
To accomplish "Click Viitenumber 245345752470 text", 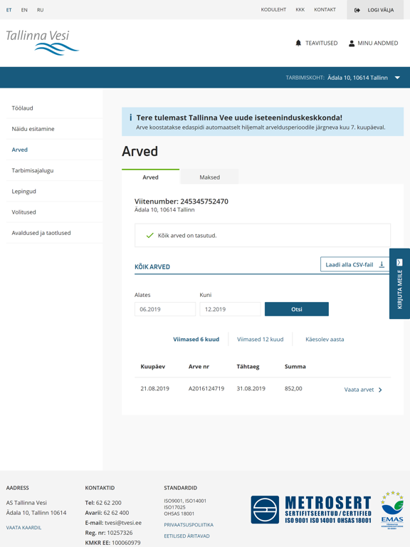I will click(182, 202).
